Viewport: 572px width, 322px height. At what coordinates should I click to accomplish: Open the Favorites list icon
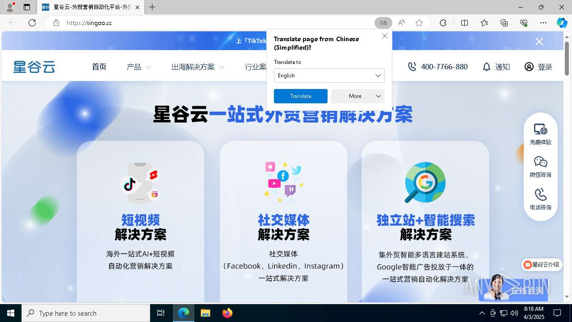[x=484, y=23]
